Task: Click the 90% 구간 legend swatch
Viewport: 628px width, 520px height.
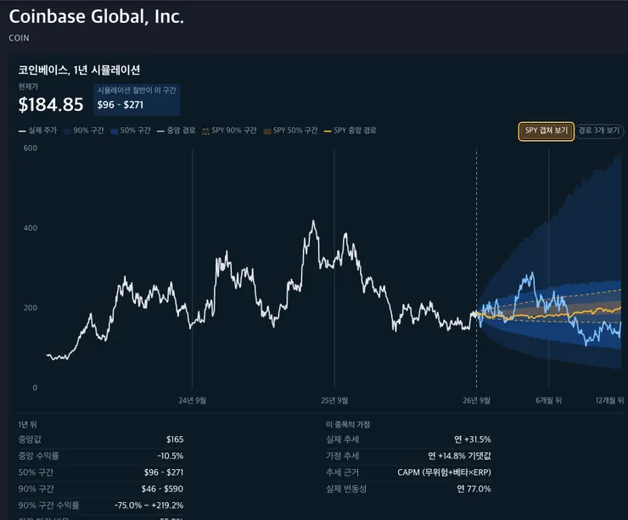Action: point(67,131)
